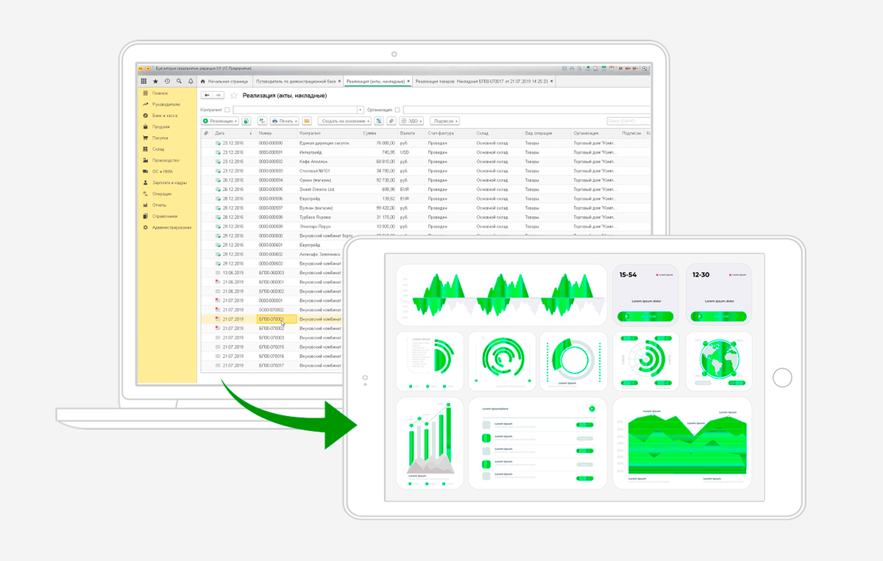Screen dimensions: 883x561
Task: Click the calculator icon in title bar
Action: point(604,68)
